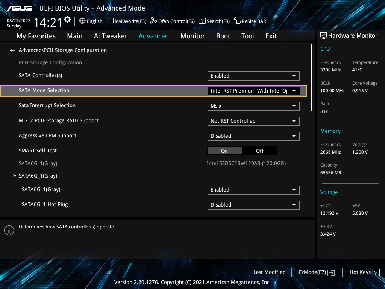Click the 33x ratio value
385x289 pixels.
click(324, 111)
